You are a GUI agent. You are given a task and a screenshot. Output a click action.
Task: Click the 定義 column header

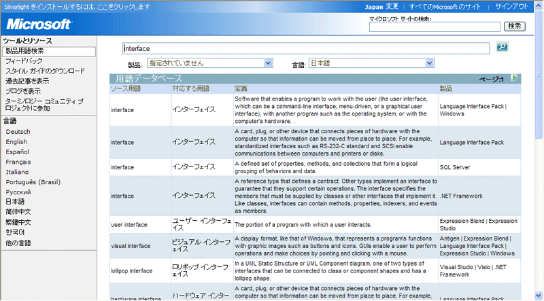pyautogui.click(x=241, y=89)
